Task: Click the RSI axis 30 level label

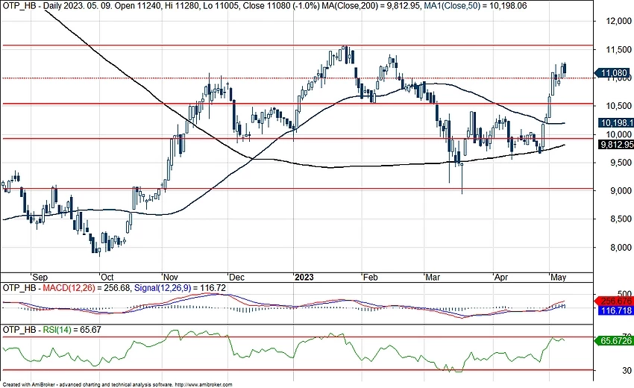Action: tap(627, 370)
